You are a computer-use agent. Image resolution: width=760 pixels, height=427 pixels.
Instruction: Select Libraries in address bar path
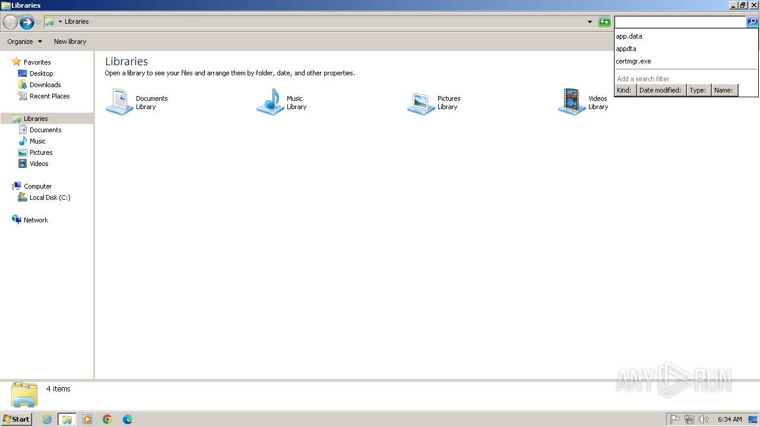[x=77, y=21]
